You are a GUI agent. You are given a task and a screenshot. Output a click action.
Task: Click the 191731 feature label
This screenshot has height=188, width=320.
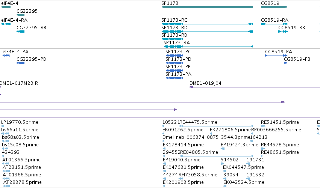click(255, 160)
